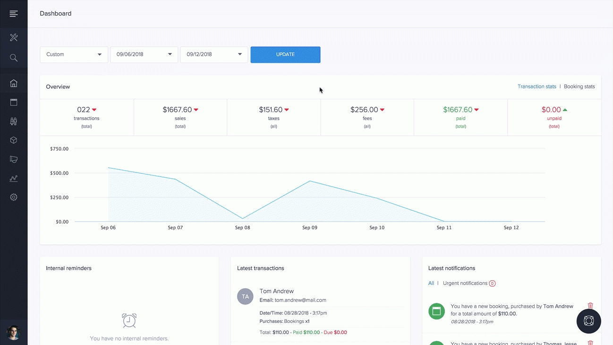Viewport: 613px width, 345px height.
Task: Click the $256.00 fees stat
Action: coord(367,117)
